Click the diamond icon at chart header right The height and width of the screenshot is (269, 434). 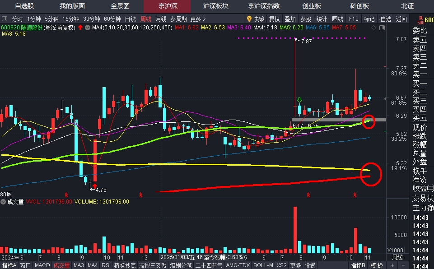[373, 28]
